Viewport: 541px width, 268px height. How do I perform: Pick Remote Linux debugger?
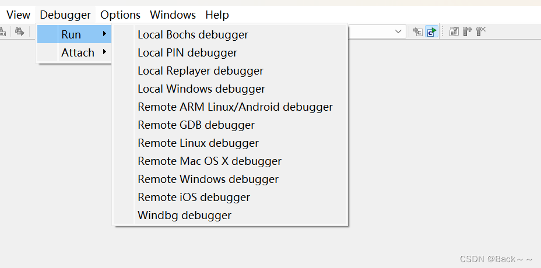click(230, 143)
